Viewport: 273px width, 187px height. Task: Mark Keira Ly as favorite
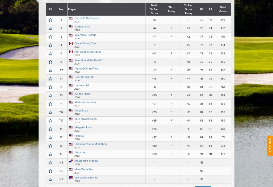(x=50, y=138)
